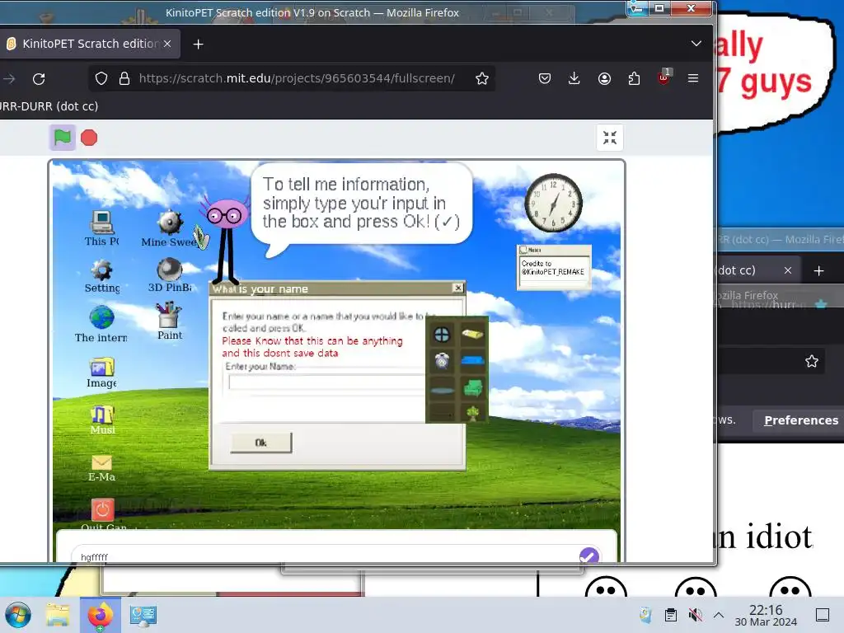The image size is (844, 633).
Task: Open the Windows Start button
Action: pos(18,615)
